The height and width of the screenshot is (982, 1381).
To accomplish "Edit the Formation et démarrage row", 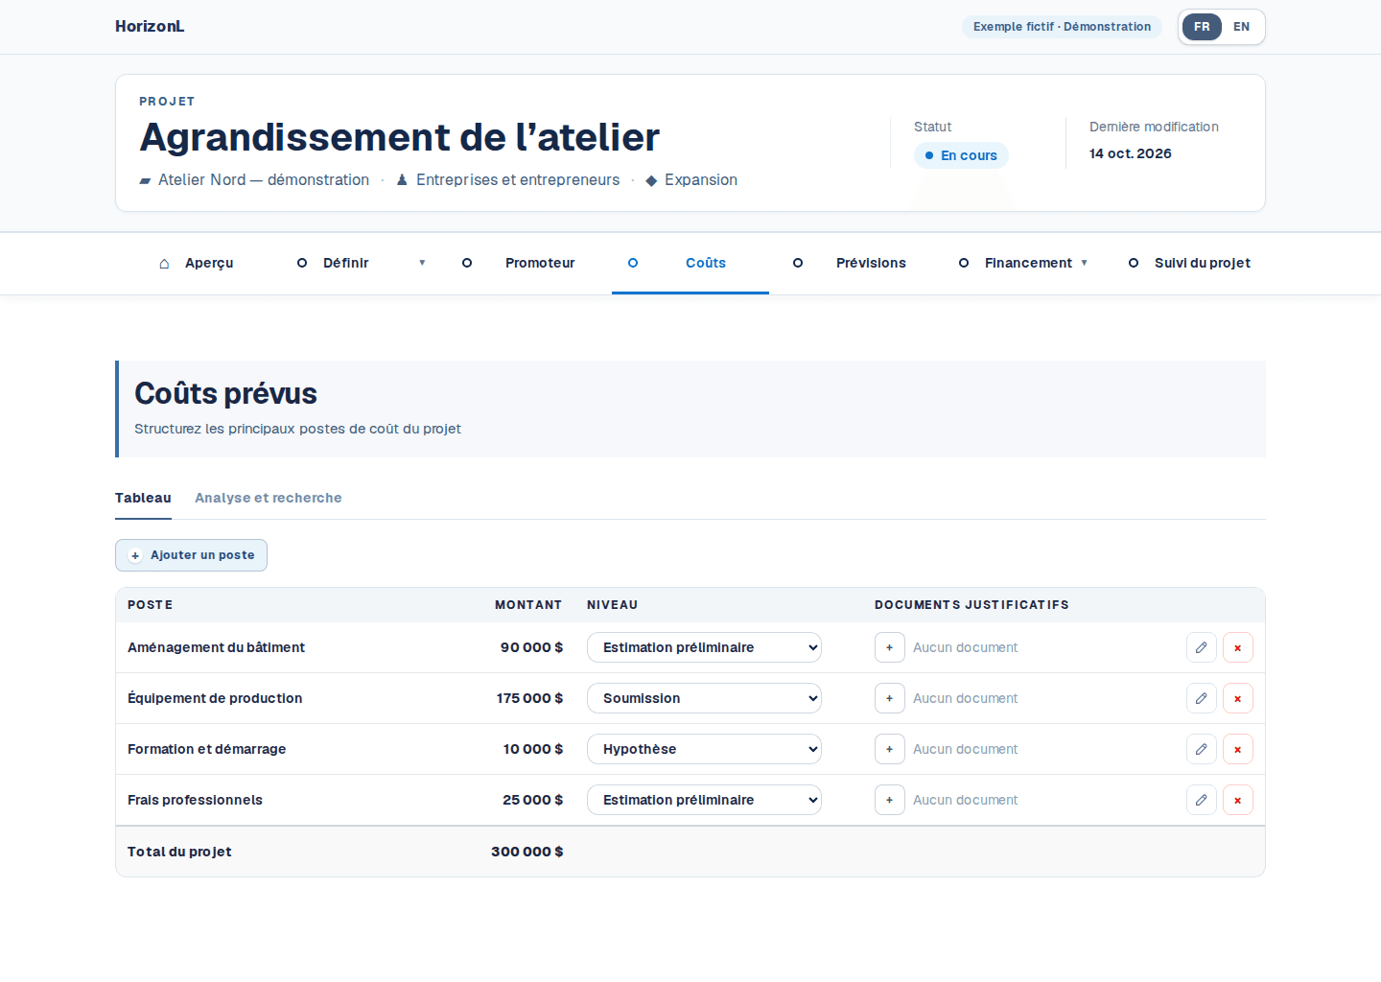I will (x=1202, y=749).
